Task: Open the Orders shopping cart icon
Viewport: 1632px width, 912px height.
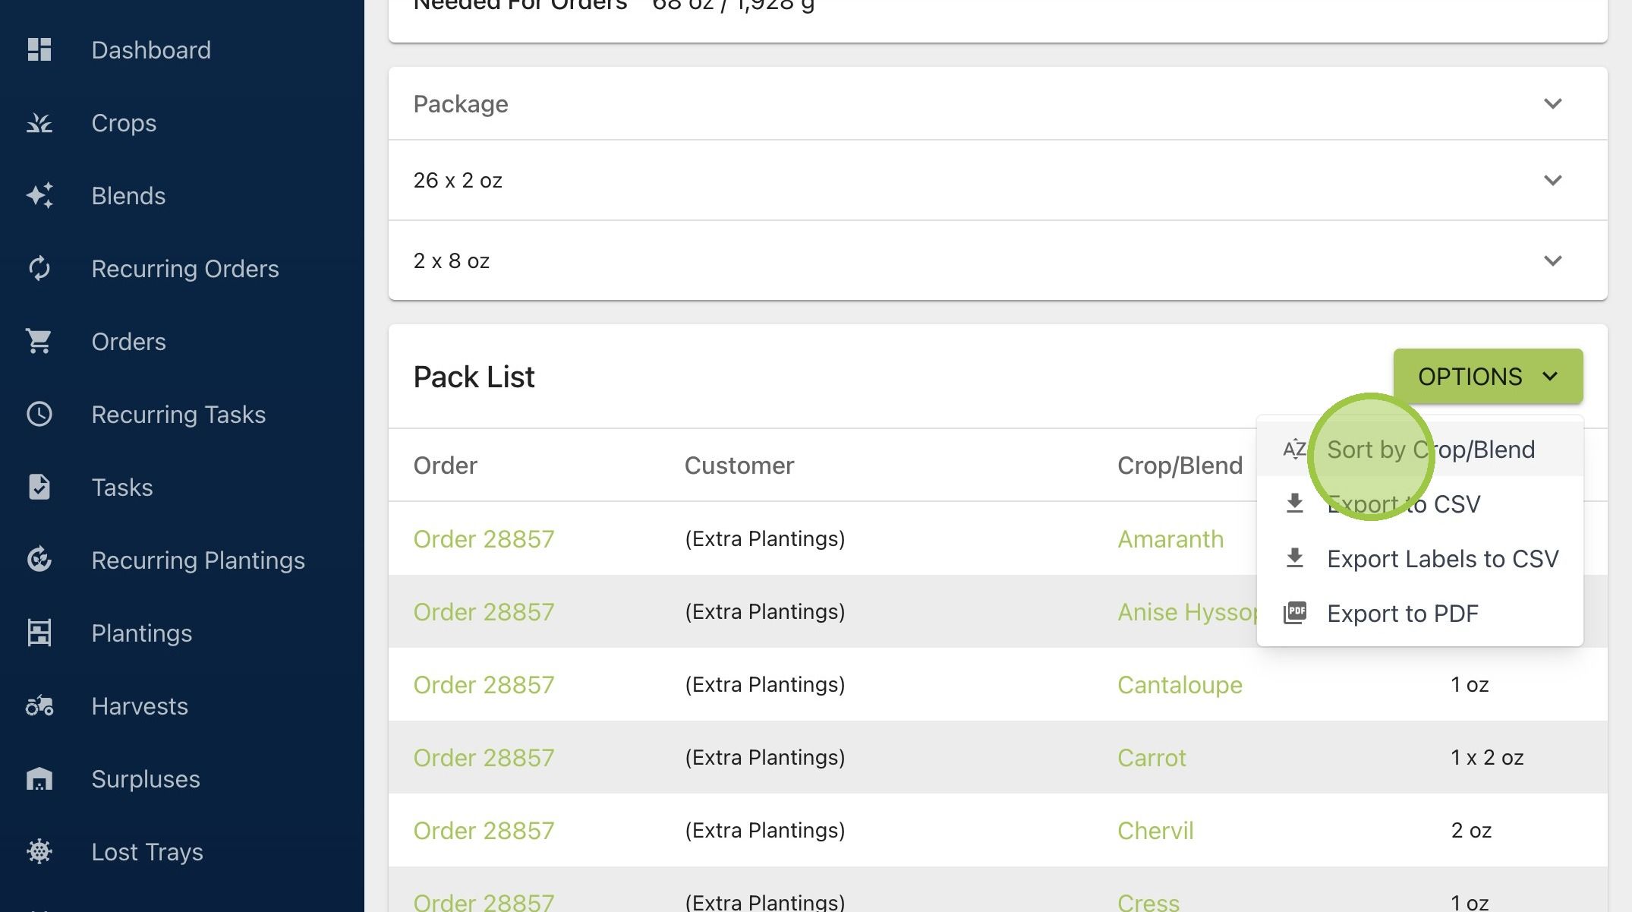Action: click(x=39, y=342)
